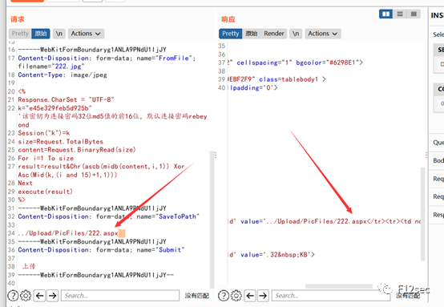The height and width of the screenshot is (307, 444).
Task: Focus the response pane Search field
Action: [331, 296]
